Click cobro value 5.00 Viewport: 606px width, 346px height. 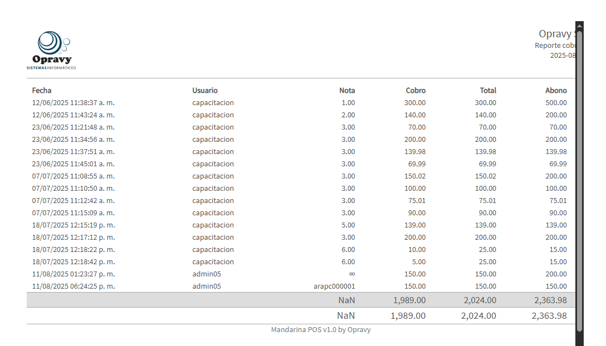[x=418, y=262]
